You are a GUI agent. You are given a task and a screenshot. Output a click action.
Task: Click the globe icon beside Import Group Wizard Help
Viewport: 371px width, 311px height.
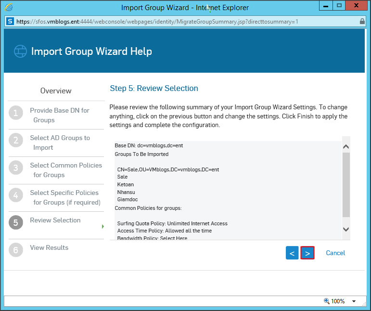tap(20, 52)
